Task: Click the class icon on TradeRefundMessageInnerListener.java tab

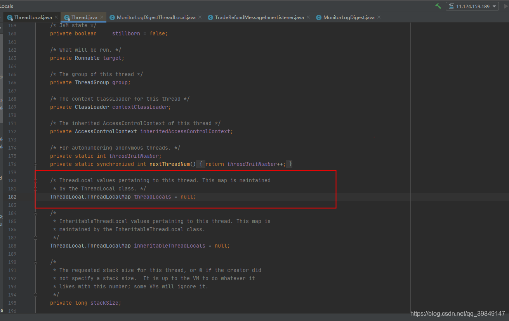Action: coord(210,17)
